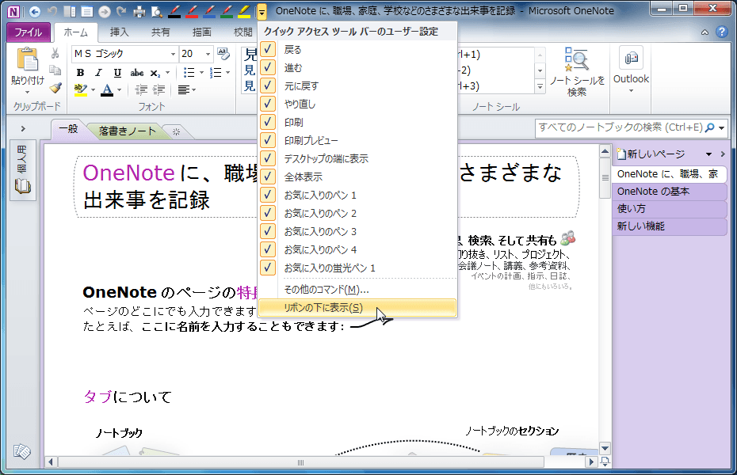The image size is (737, 475).
Task: Uncheck 進む in the customize menu
Action: [268, 67]
